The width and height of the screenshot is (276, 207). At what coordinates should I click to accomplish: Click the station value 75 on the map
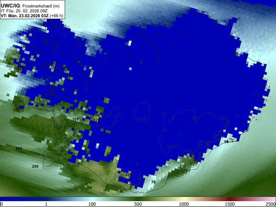point(153,182)
